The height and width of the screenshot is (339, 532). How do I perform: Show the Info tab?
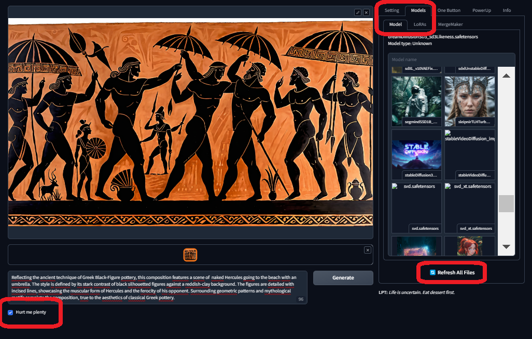[x=507, y=10]
